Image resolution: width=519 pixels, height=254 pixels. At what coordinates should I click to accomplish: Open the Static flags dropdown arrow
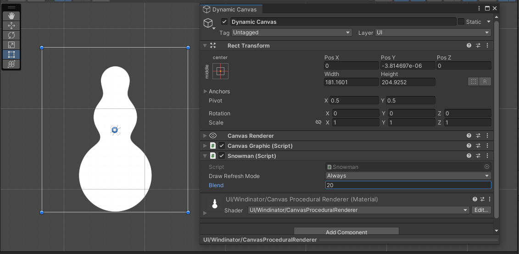coord(489,22)
